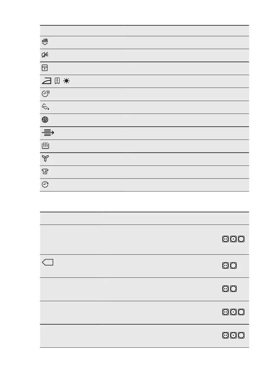
Task: Click the heat waves in tray icon
Action: pyautogui.click(x=45, y=146)
